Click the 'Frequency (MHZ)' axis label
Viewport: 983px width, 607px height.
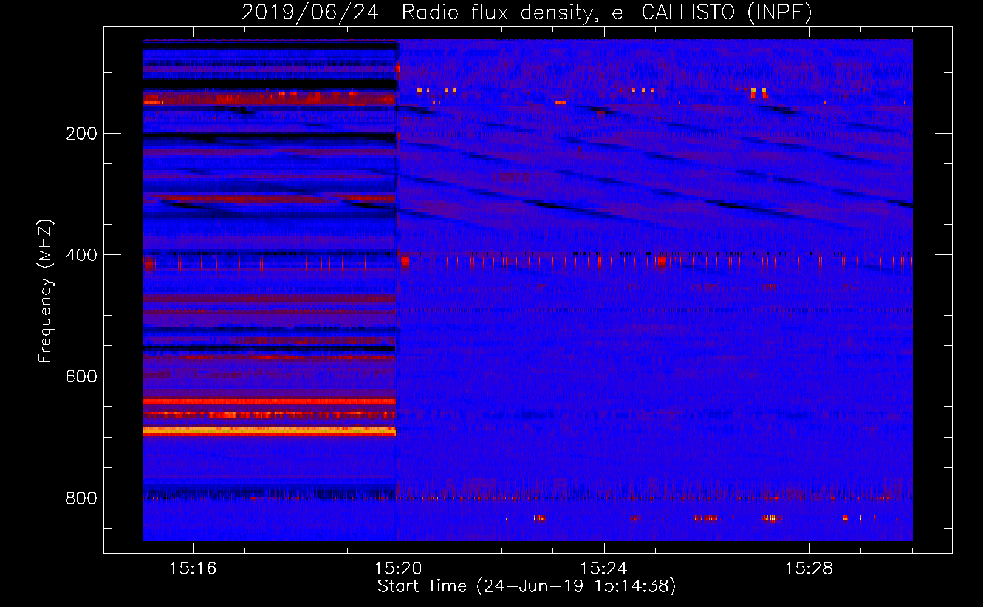coord(46,291)
